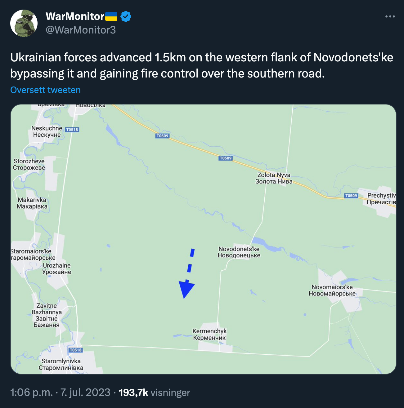This screenshot has width=404, height=408.
Task: Open the @WarMonitor3 handle link
Action: coord(81,30)
